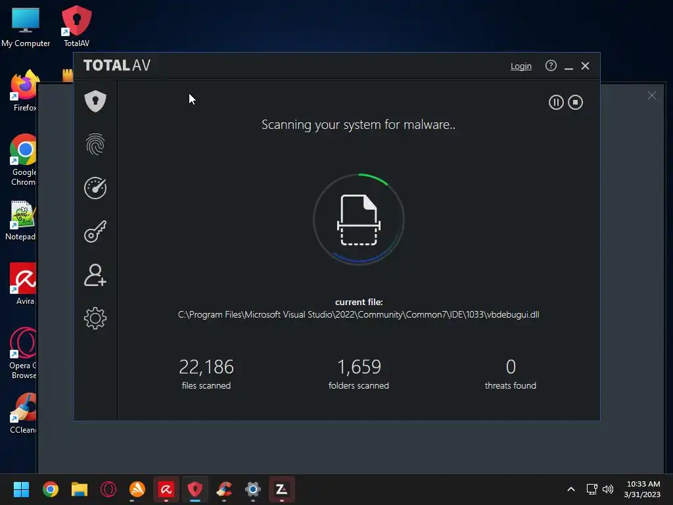The width and height of the screenshot is (673, 505).
Task: Open the clock and date 10:33 AM
Action: [x=643, y=489]
